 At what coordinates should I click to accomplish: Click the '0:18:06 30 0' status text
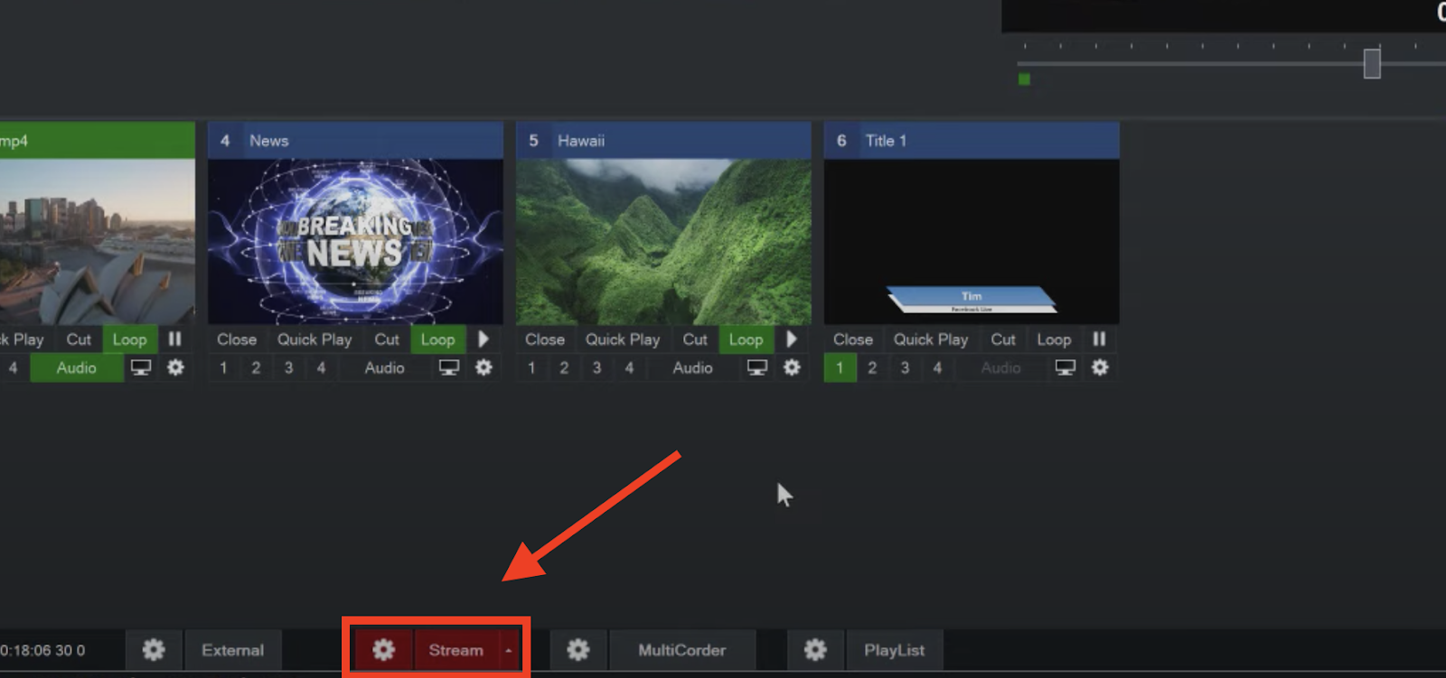click(x=42, y=650)
